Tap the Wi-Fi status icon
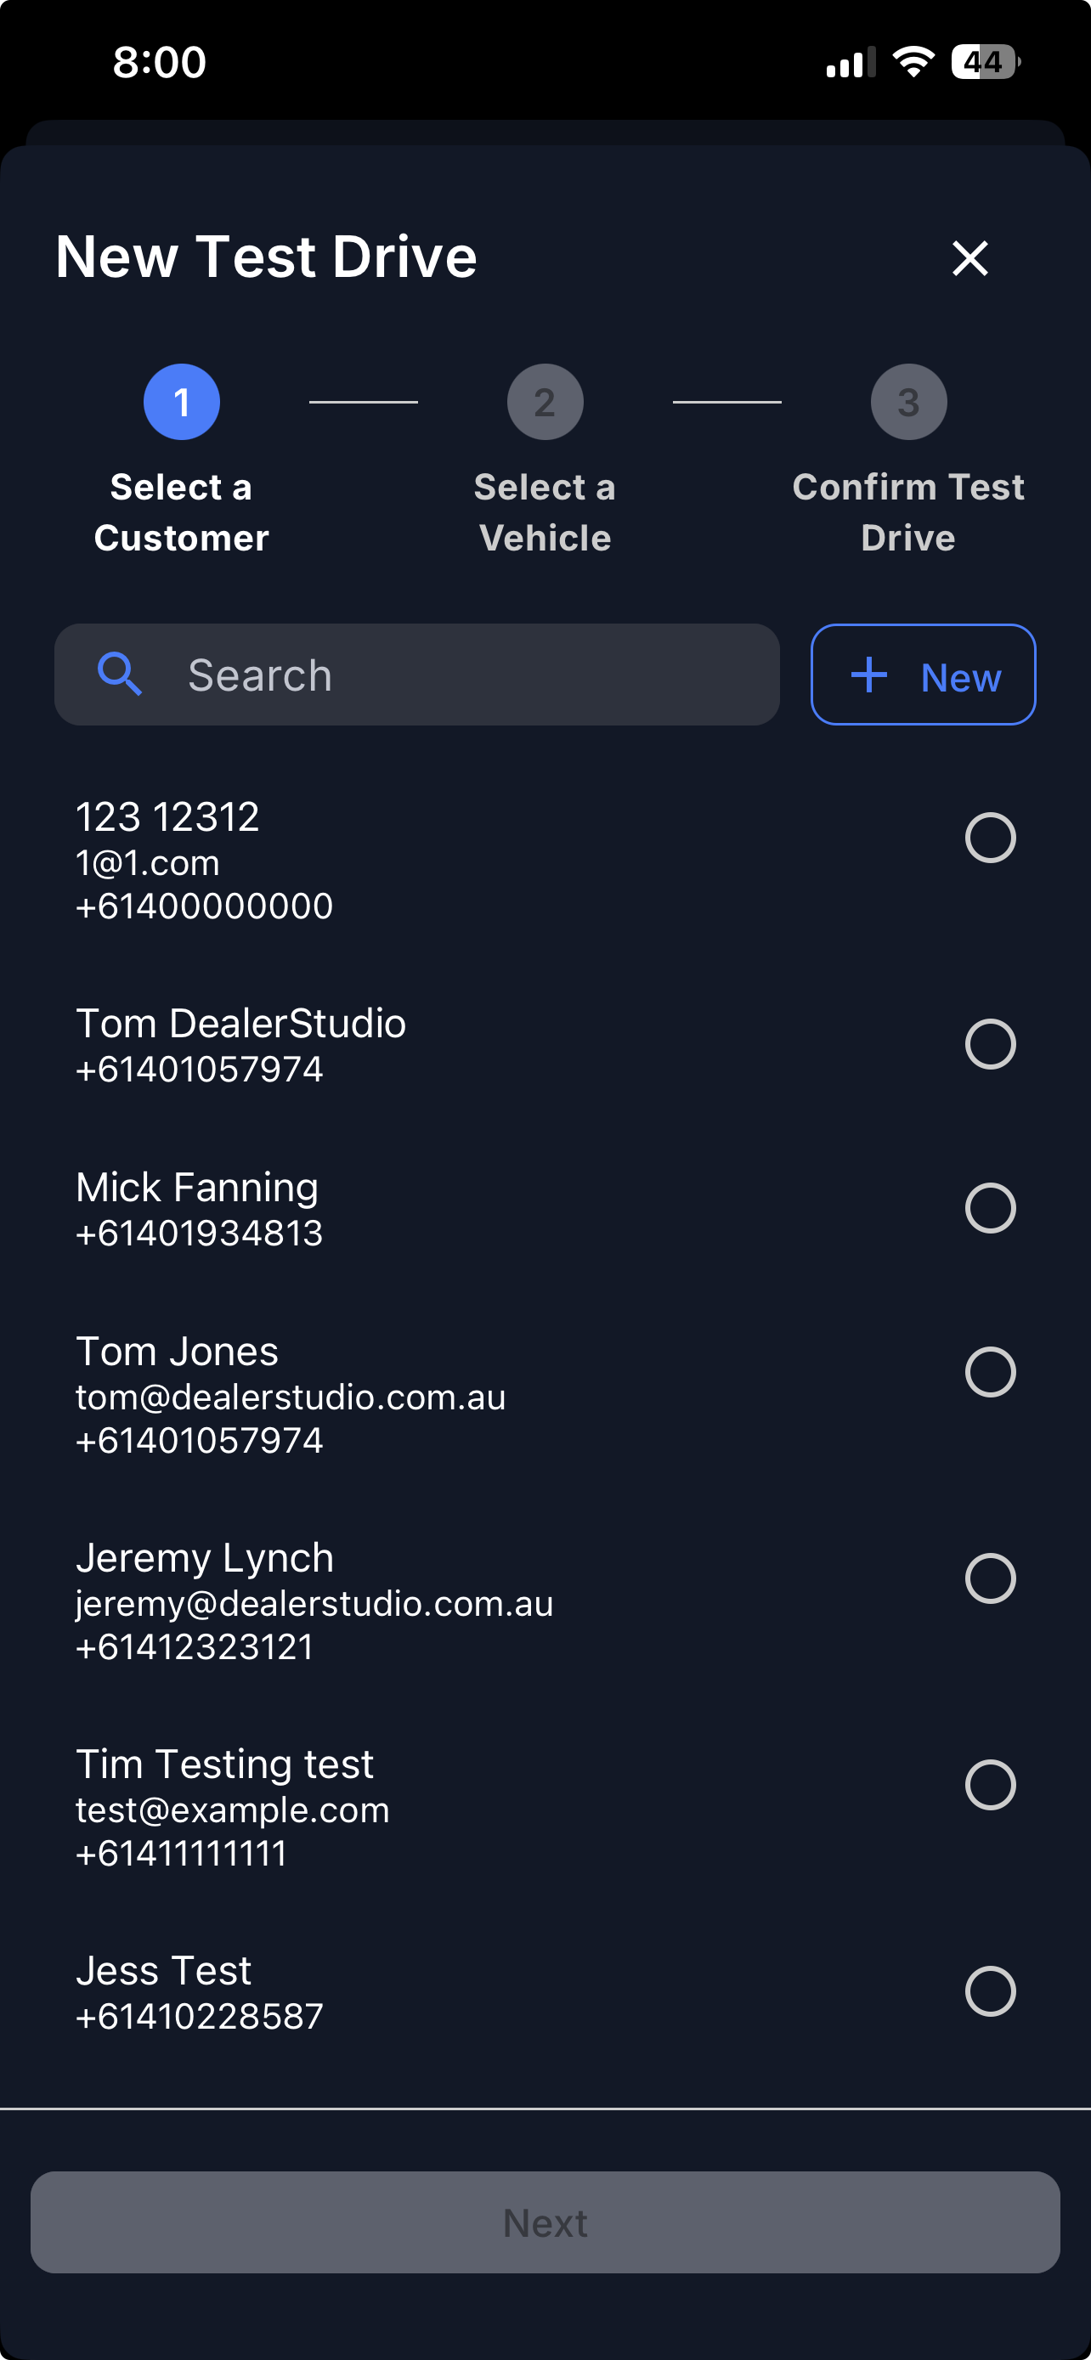 [913, 62]
